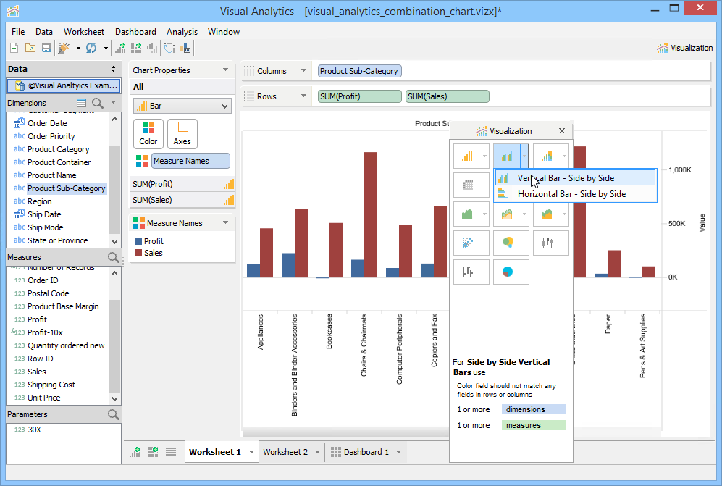
Task: Select stacked area chart in Visualization grid
Action: pyautogui.click(x=547, y=214)
